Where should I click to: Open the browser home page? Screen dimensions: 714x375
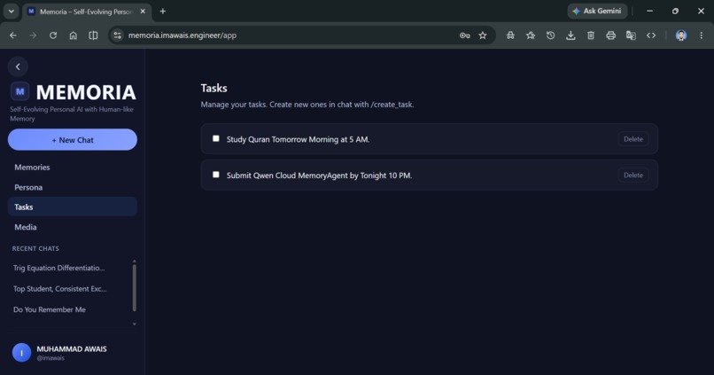coord(73,35)
